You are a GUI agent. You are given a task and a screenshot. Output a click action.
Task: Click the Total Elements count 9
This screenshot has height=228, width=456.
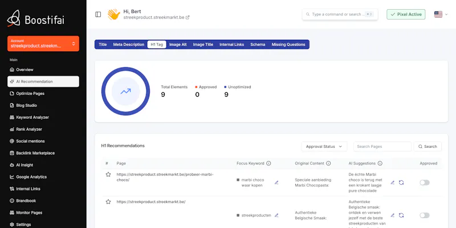(x=163, y=94)
